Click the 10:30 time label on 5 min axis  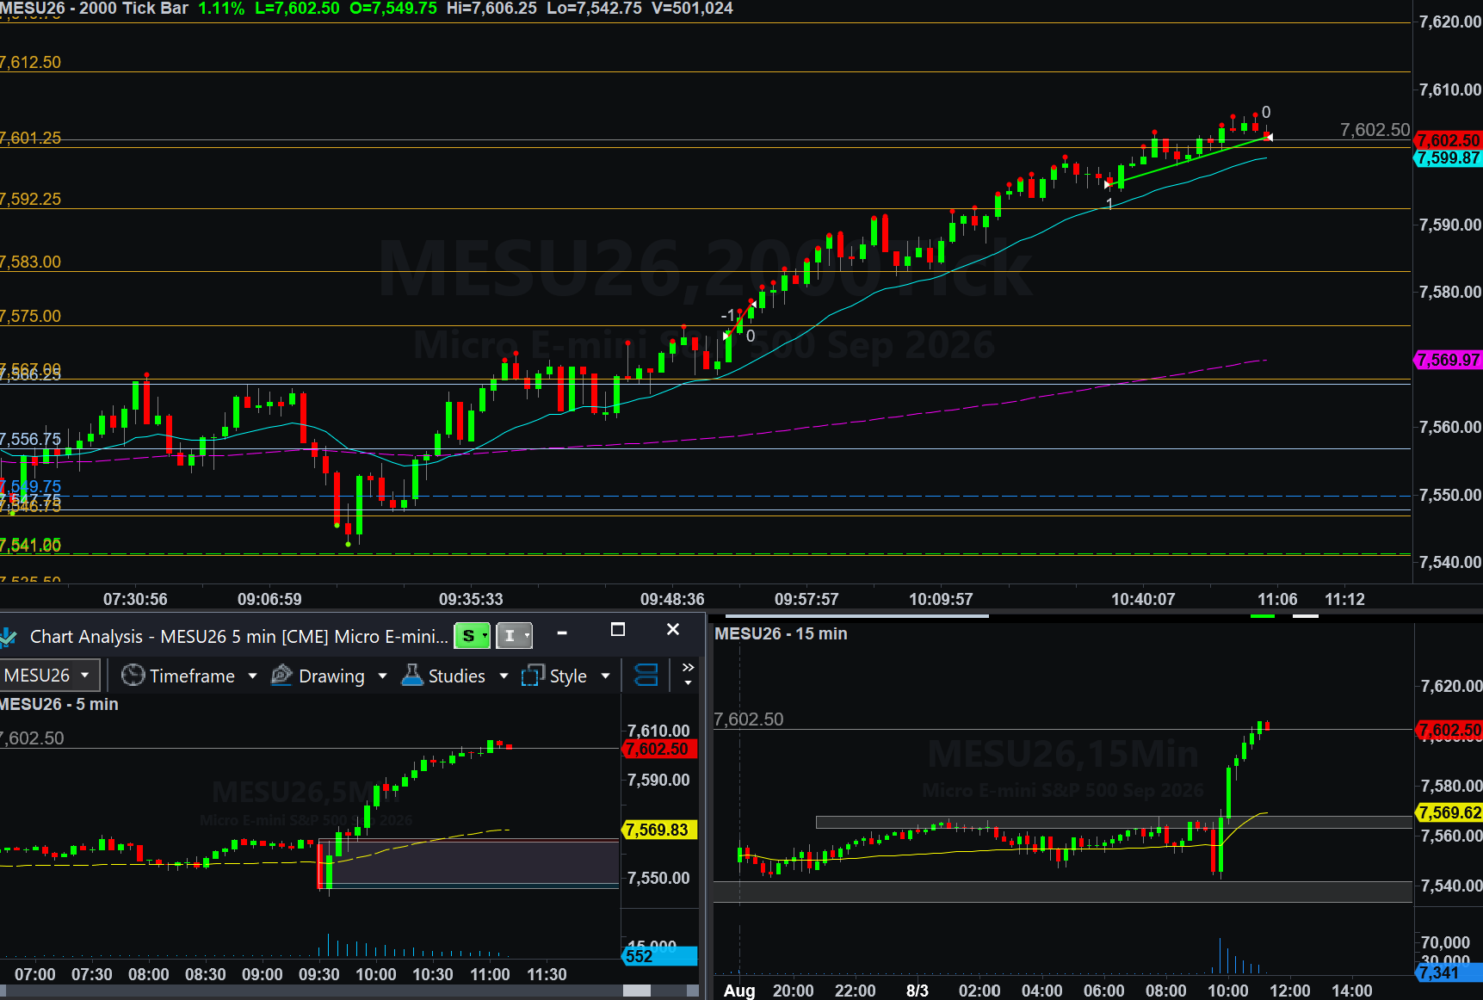click(x=433, y=974)
